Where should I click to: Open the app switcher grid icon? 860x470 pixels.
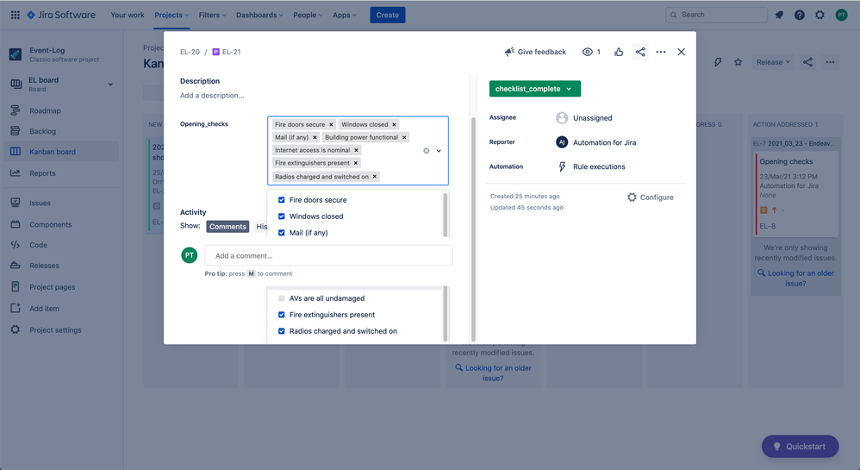pyautogui.click(x=16, y=15)
